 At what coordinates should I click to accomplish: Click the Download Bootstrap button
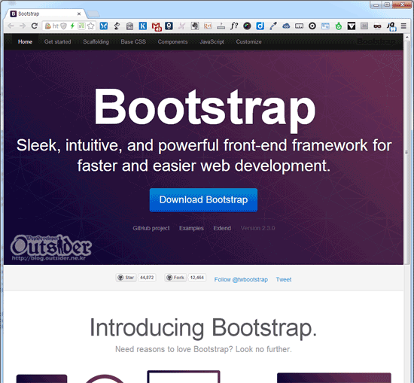click(203, 200)
